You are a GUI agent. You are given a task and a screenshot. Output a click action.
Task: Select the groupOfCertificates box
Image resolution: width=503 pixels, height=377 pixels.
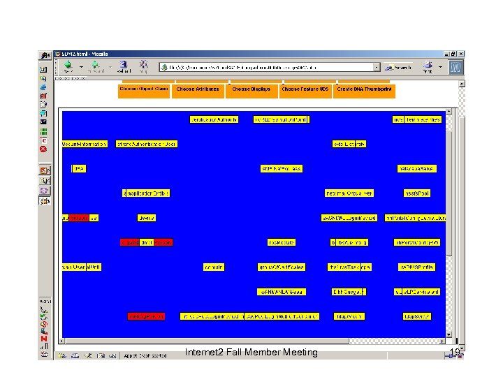click(282, 267)
